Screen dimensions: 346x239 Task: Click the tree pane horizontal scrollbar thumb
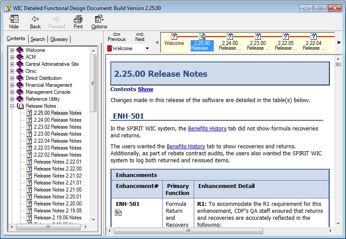coord(48,227)
